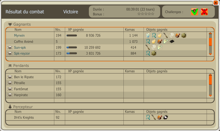The width and height of the screenshot is (220, 131).
Task: Click the kamas value "1 144"
Action: (133, 36)
